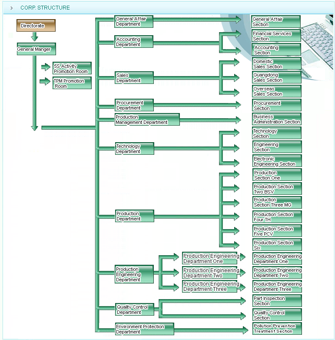Click Production Engineering Department parent node
Viewport: 335px width, 340px height.
click(x=134, y=274)
